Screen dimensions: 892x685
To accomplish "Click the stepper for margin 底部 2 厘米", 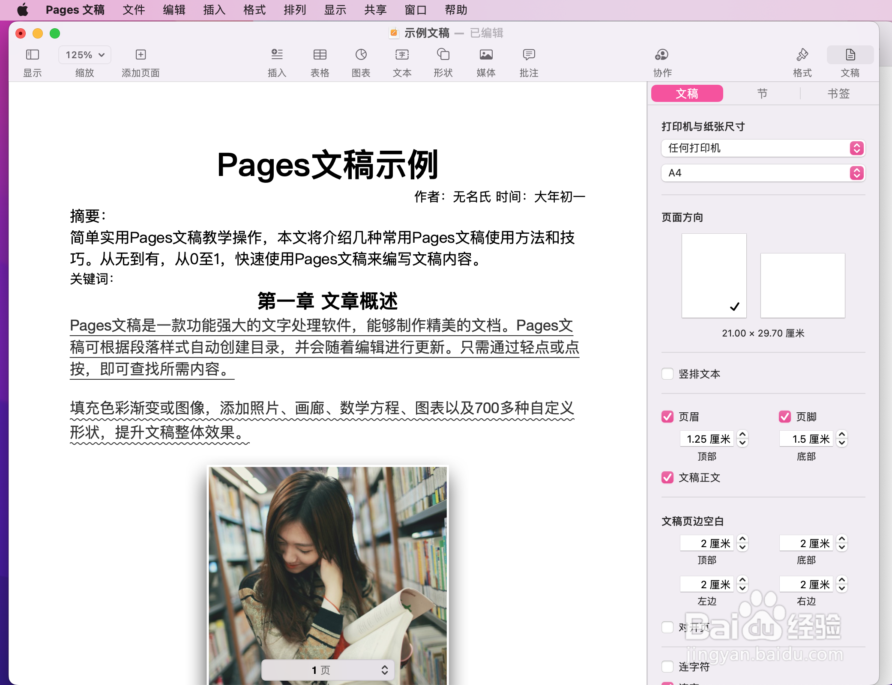I will [x=842, y=543].
